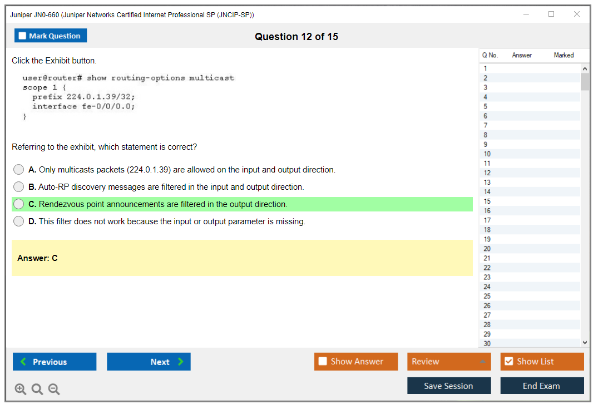Advance to the Next question

(149, 362)
